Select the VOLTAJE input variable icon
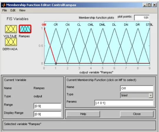159x132 pixels. pos(11,29)
